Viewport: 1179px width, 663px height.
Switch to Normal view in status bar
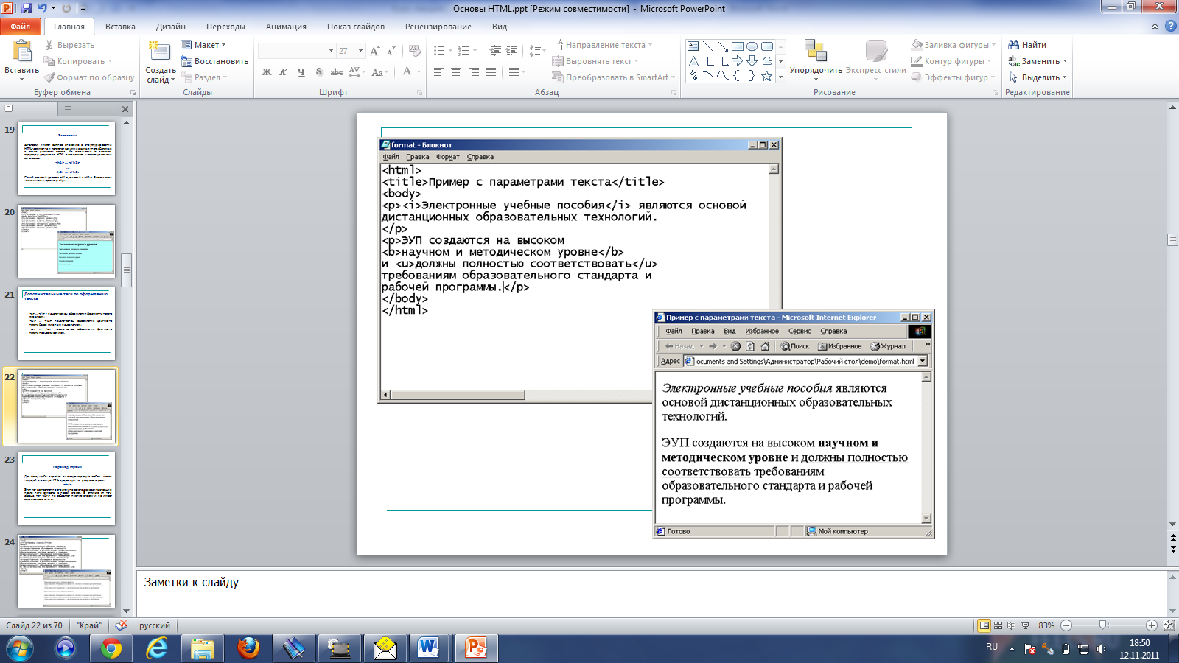click(984, 625)
